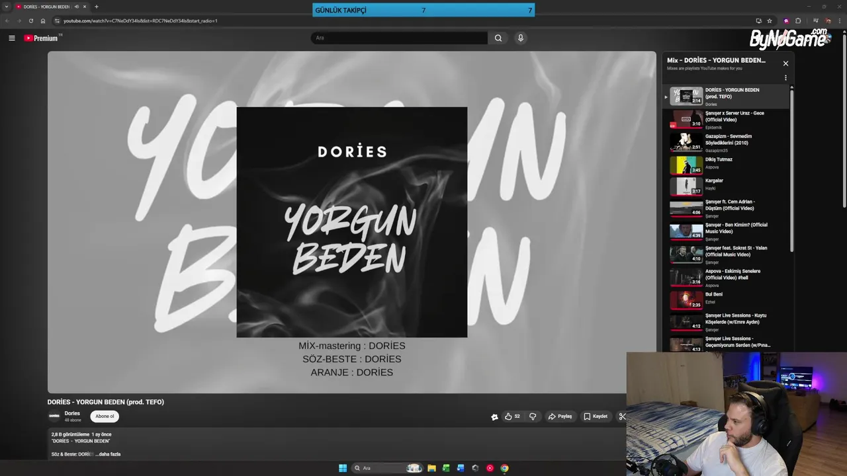Go to YouTube Premium home logo
This screenshot has width=847, height=476.
coord(42,38)
